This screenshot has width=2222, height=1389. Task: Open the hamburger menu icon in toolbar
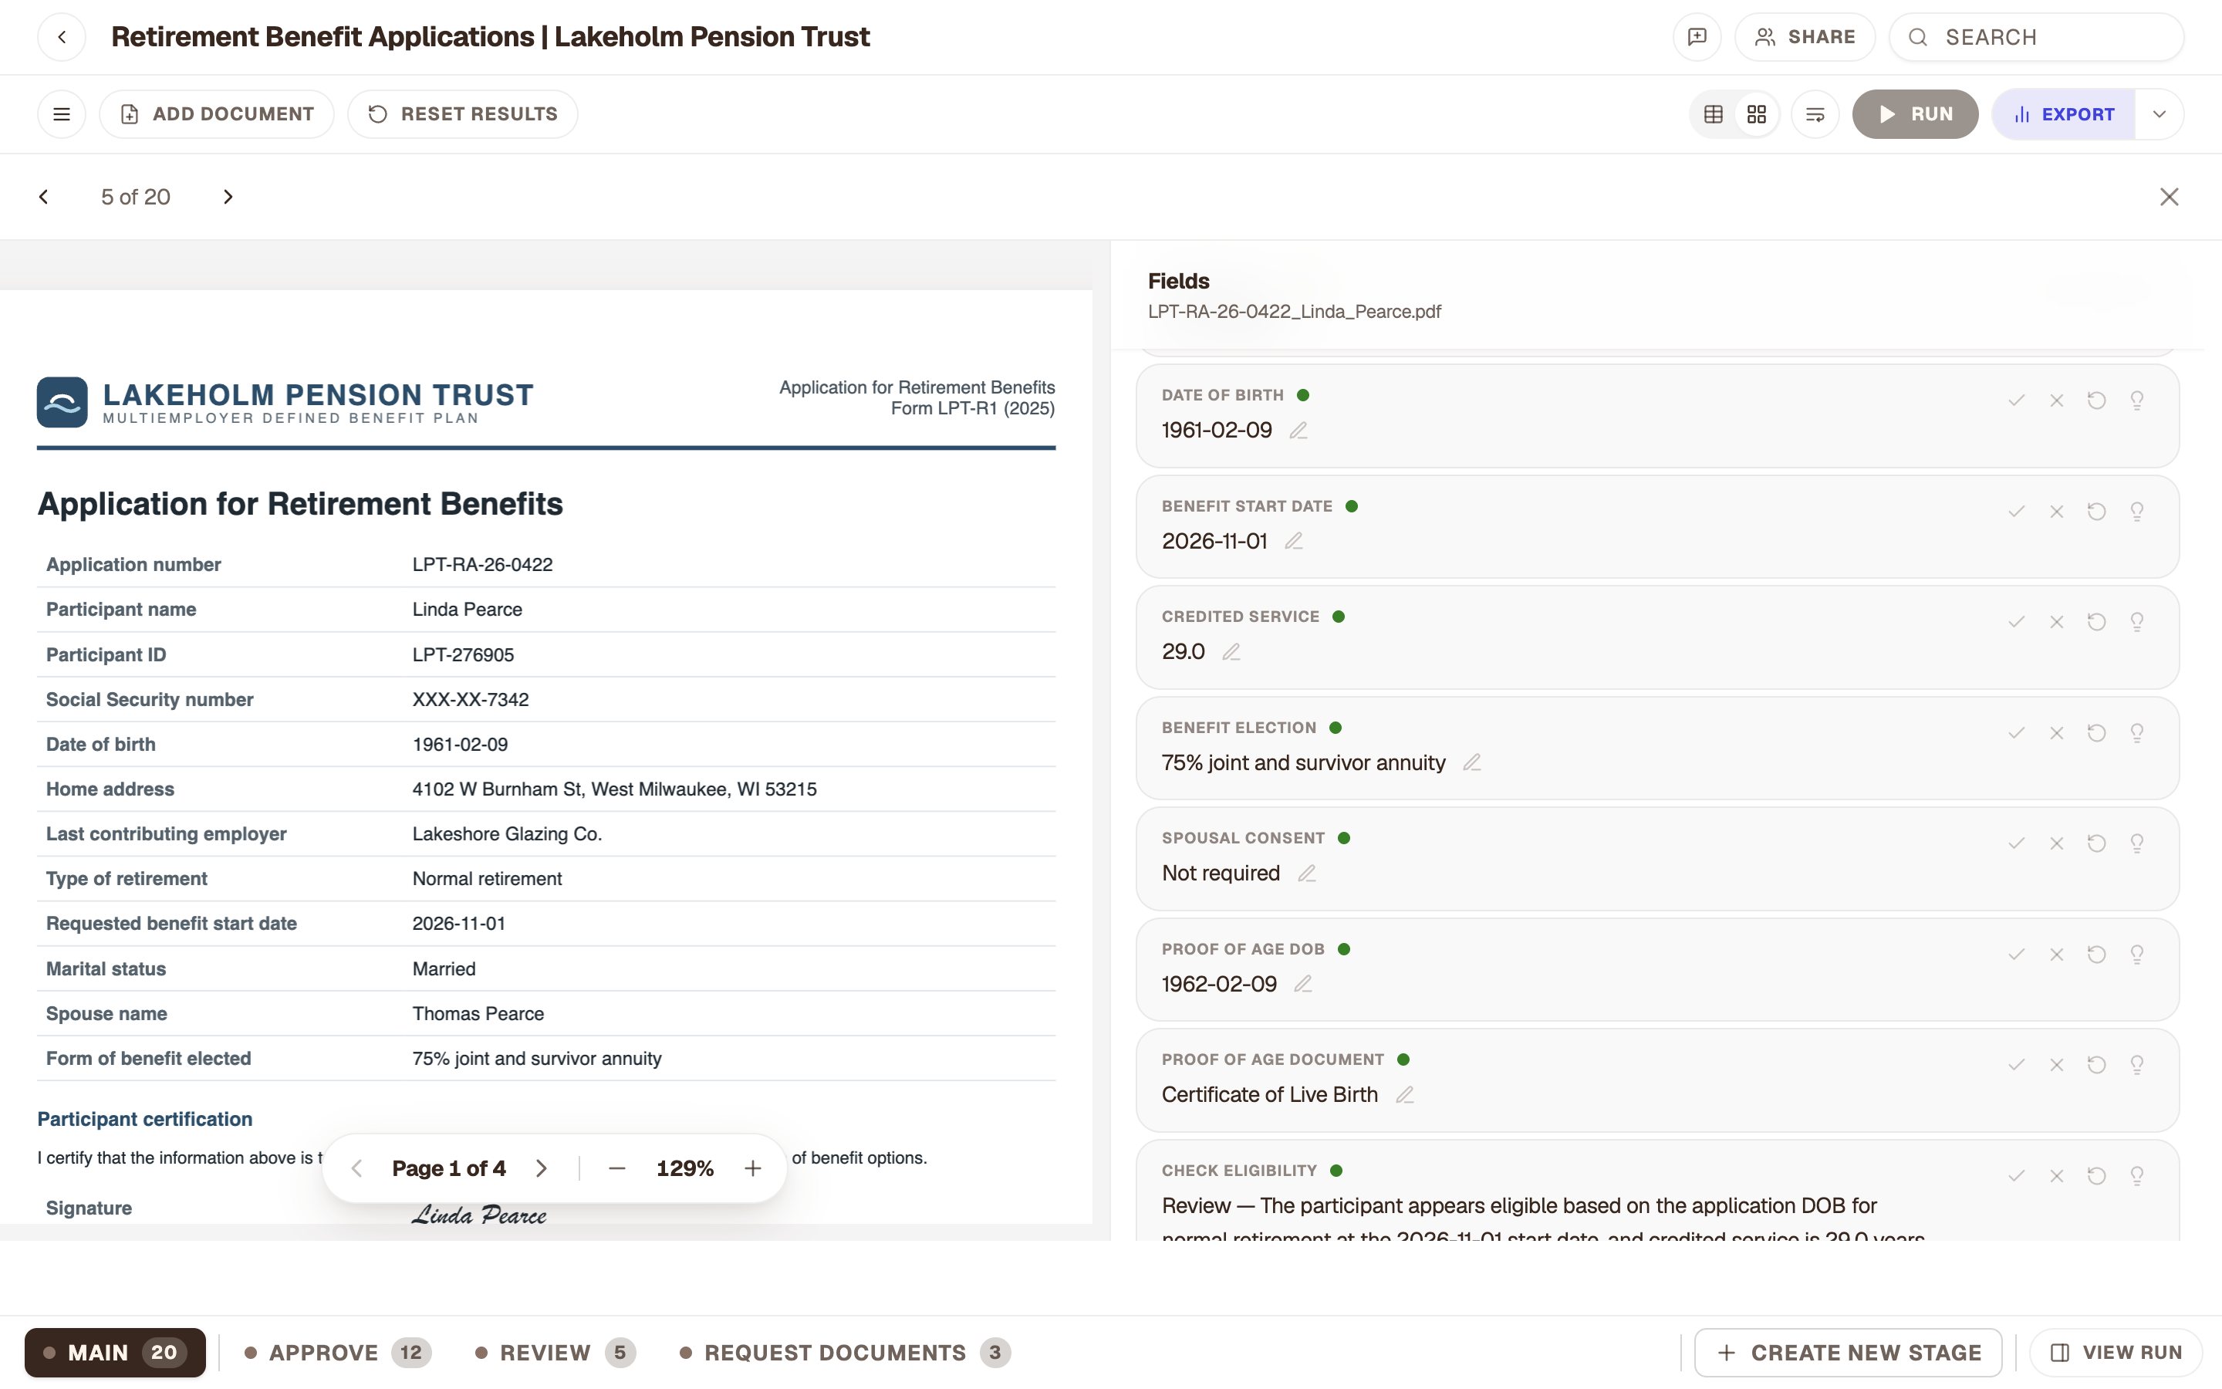62,114
